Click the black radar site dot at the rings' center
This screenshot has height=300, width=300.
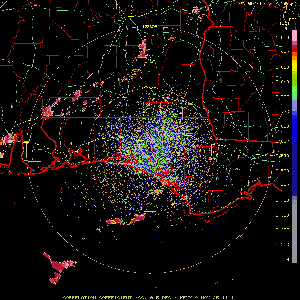(150, 150)
